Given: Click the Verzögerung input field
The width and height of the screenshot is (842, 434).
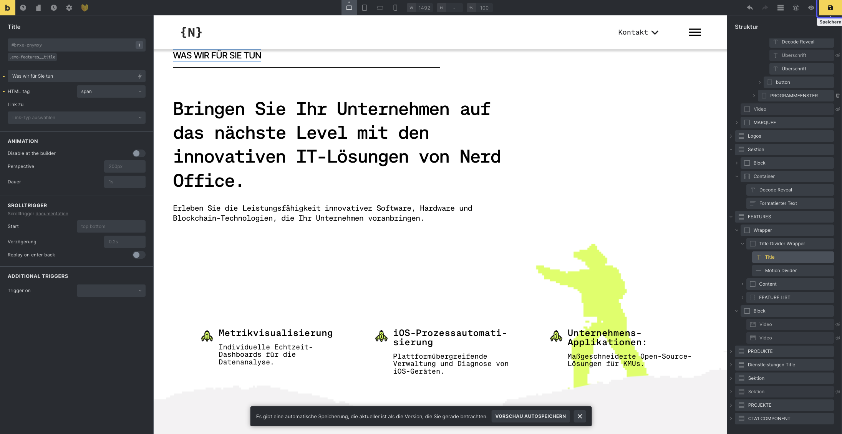Looking at the screenshot, I should coord(125,242).
